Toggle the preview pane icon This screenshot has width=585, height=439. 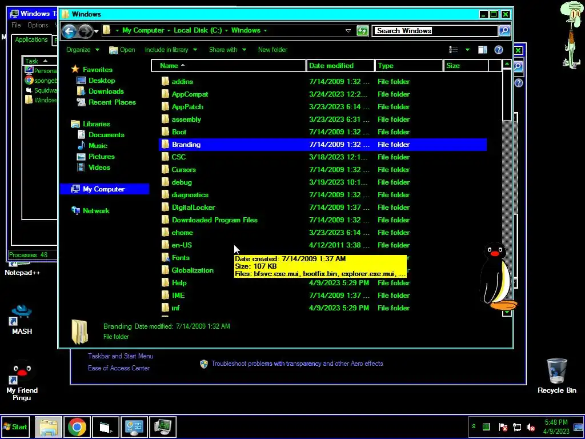[482, 50]
